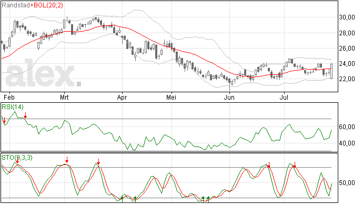Click the Randstad chart title label
Screen dimensions: 363x204
16,5
